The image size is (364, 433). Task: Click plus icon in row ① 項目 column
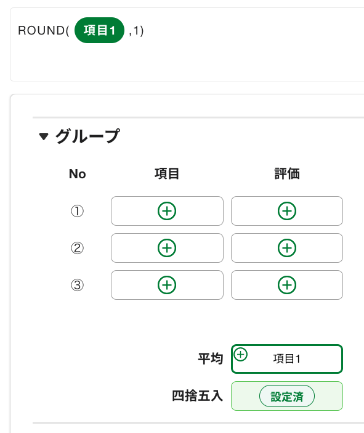(167, 211)
